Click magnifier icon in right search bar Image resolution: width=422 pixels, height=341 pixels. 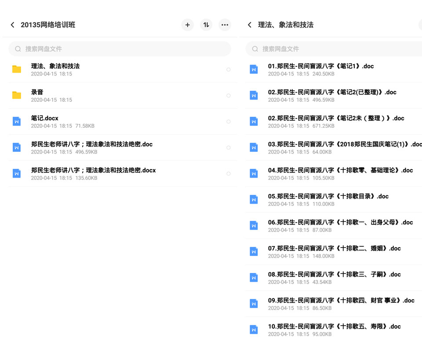pyautogui.click(x=255, y=49)
